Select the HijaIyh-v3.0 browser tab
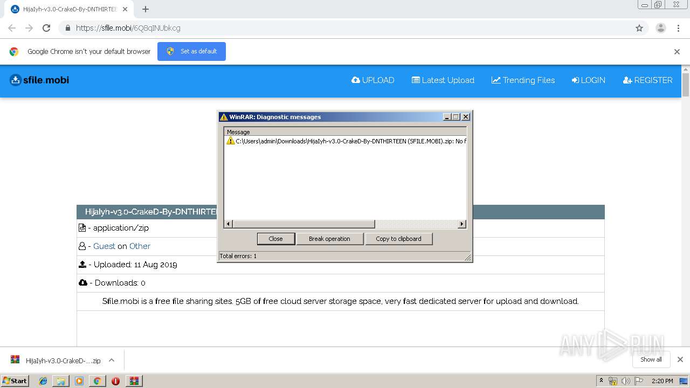690x388 pixels. point(69,9)
